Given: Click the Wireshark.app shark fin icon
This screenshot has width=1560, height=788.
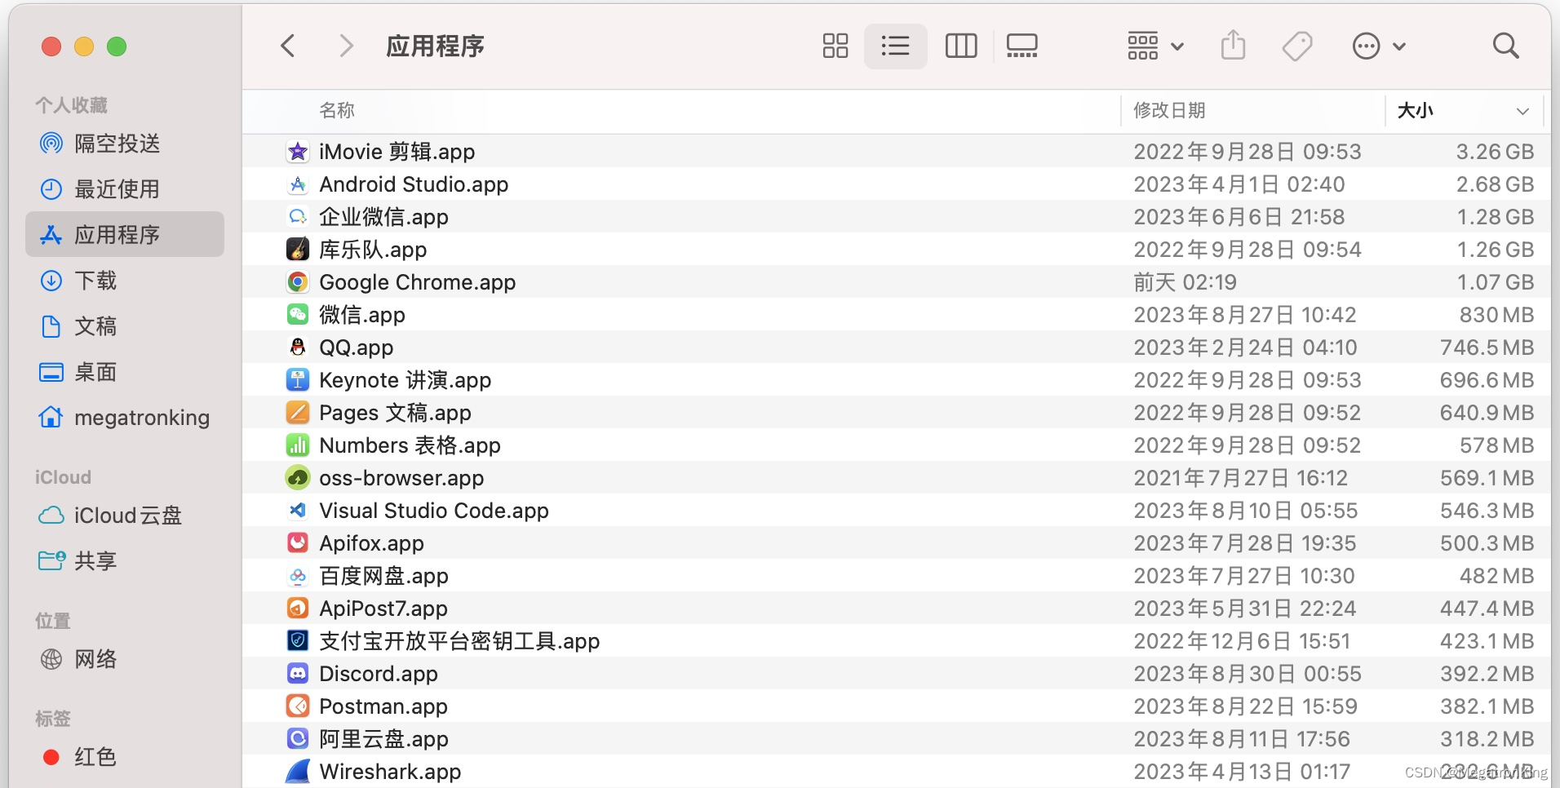Looking at the screenshot, I should (298, 772).
